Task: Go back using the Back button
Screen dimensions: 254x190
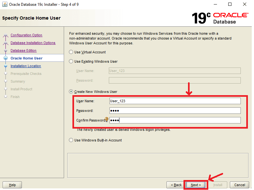Action: click(175, 185)
